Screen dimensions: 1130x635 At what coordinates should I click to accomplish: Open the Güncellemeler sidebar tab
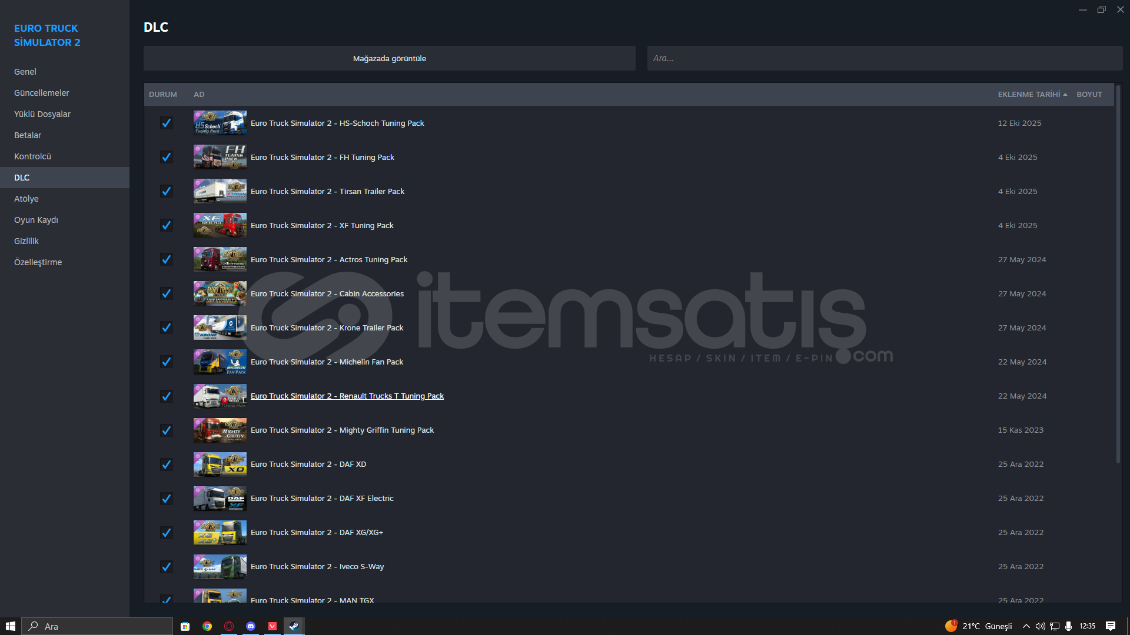pos(41,93)
